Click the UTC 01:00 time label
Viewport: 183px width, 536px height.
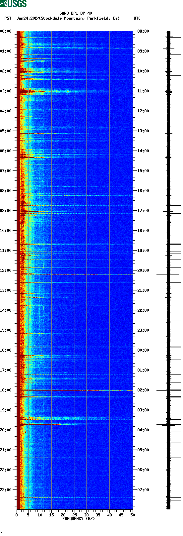[143, 370]
